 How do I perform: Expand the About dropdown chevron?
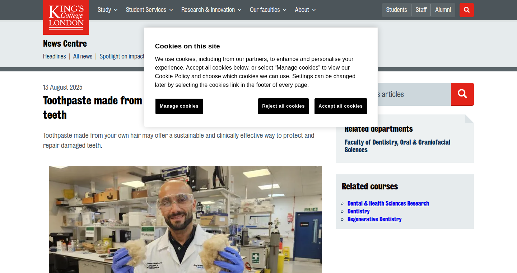click(x=314, y=10)
